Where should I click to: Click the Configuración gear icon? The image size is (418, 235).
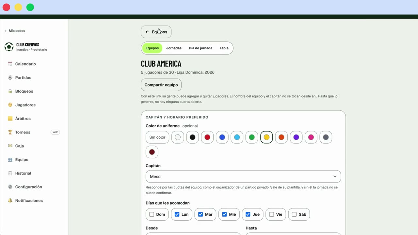tap(10, 187)
